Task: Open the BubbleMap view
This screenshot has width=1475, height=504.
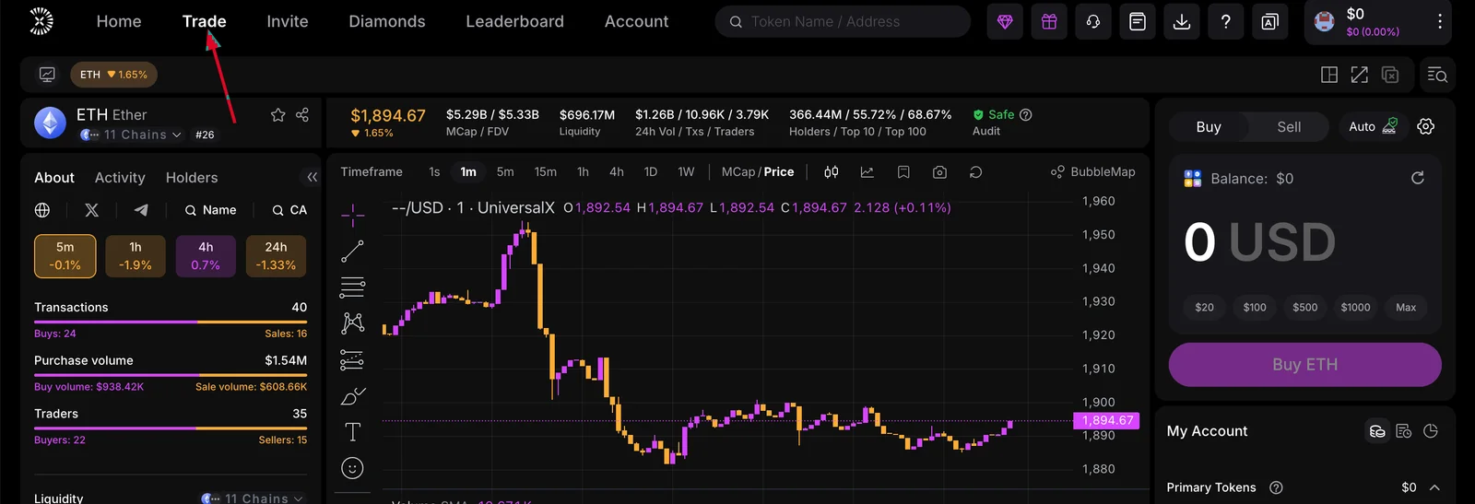Action: [x=1093, y=172]
